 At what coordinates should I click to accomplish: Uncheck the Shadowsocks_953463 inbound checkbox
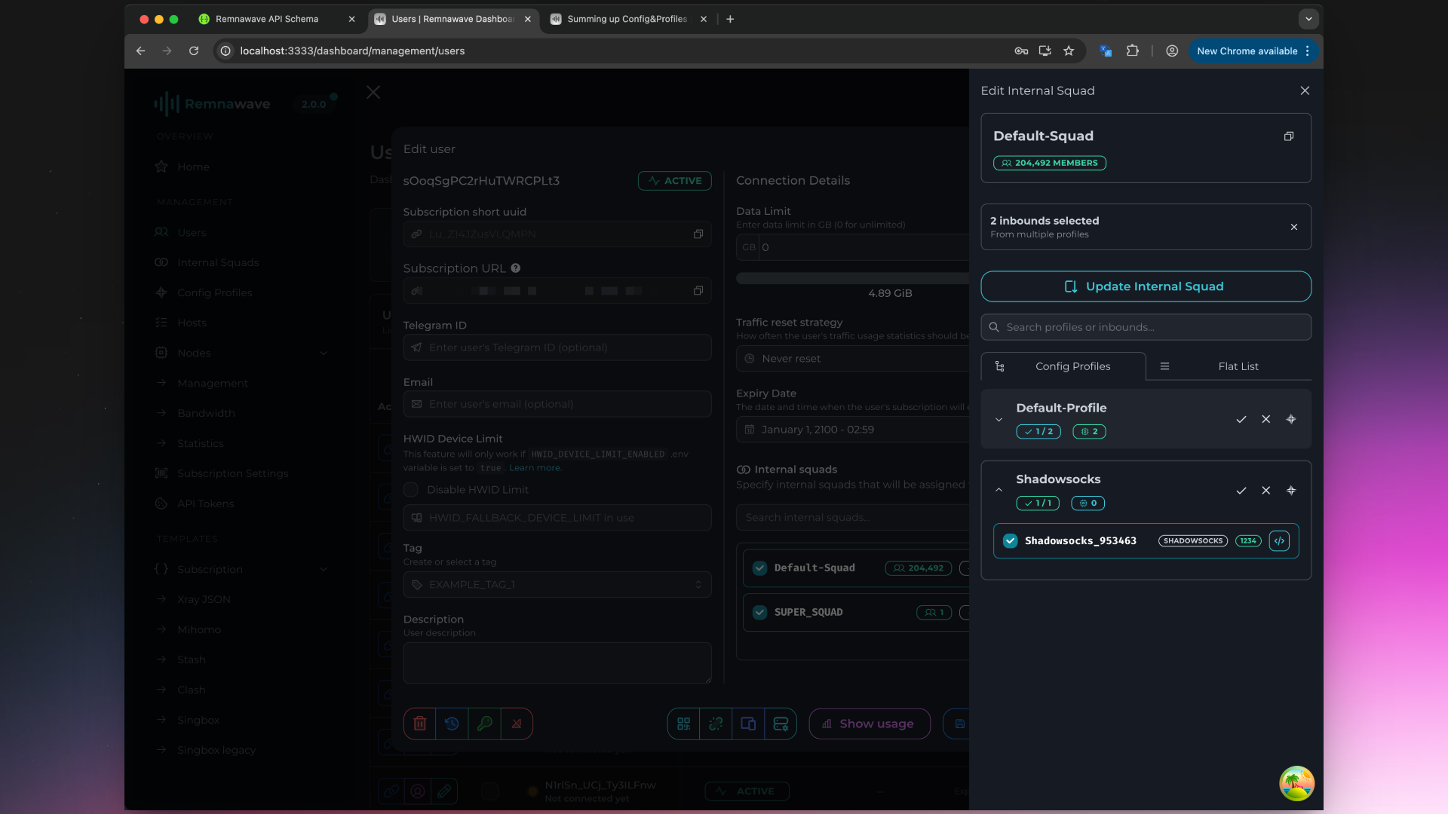(x=1010, y=540)
